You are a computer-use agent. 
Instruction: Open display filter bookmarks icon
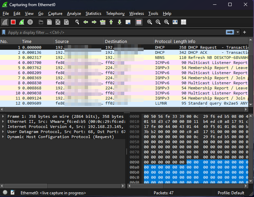[4, 32]
